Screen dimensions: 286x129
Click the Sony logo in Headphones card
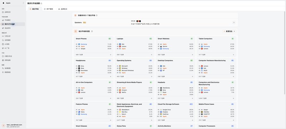79,66
